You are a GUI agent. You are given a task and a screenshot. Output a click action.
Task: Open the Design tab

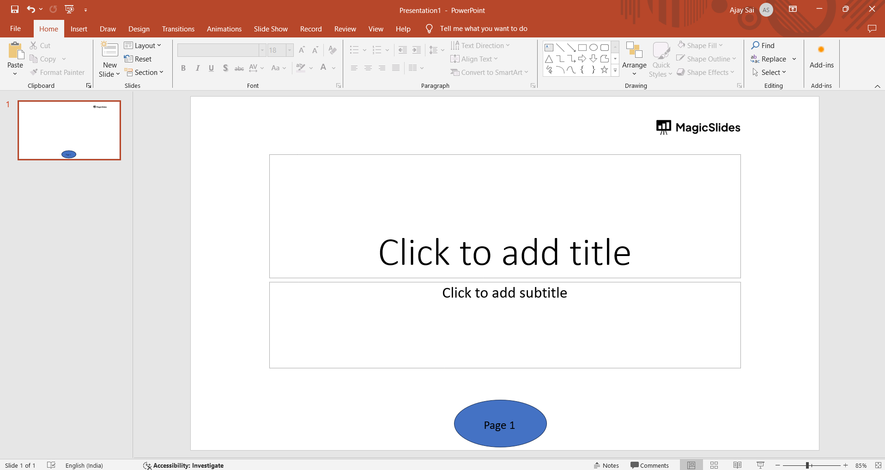(139, 29)
